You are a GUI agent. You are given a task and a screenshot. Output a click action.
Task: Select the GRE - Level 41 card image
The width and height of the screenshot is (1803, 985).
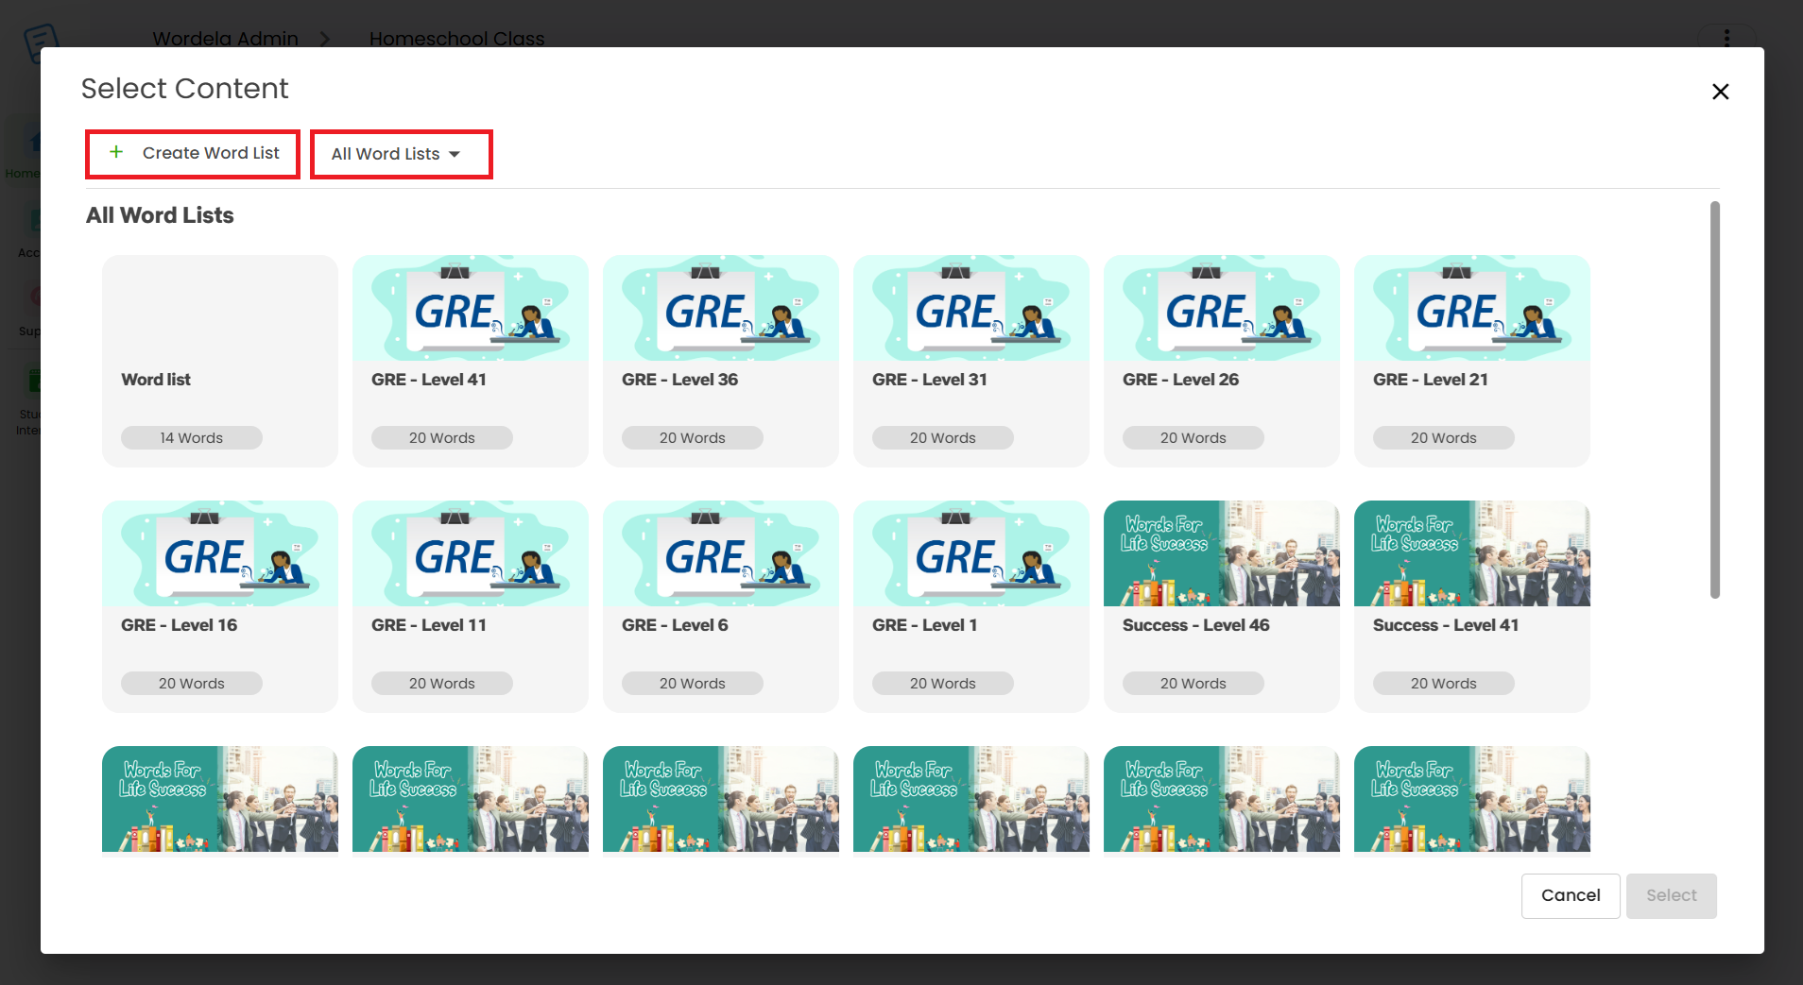pos(471,308)
